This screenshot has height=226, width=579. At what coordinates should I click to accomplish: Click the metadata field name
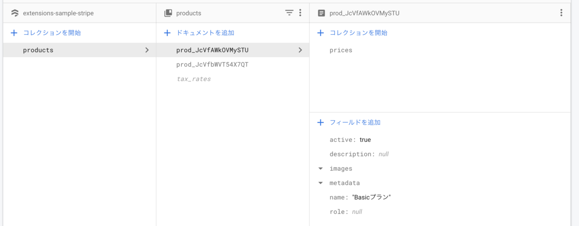[345, 183]
